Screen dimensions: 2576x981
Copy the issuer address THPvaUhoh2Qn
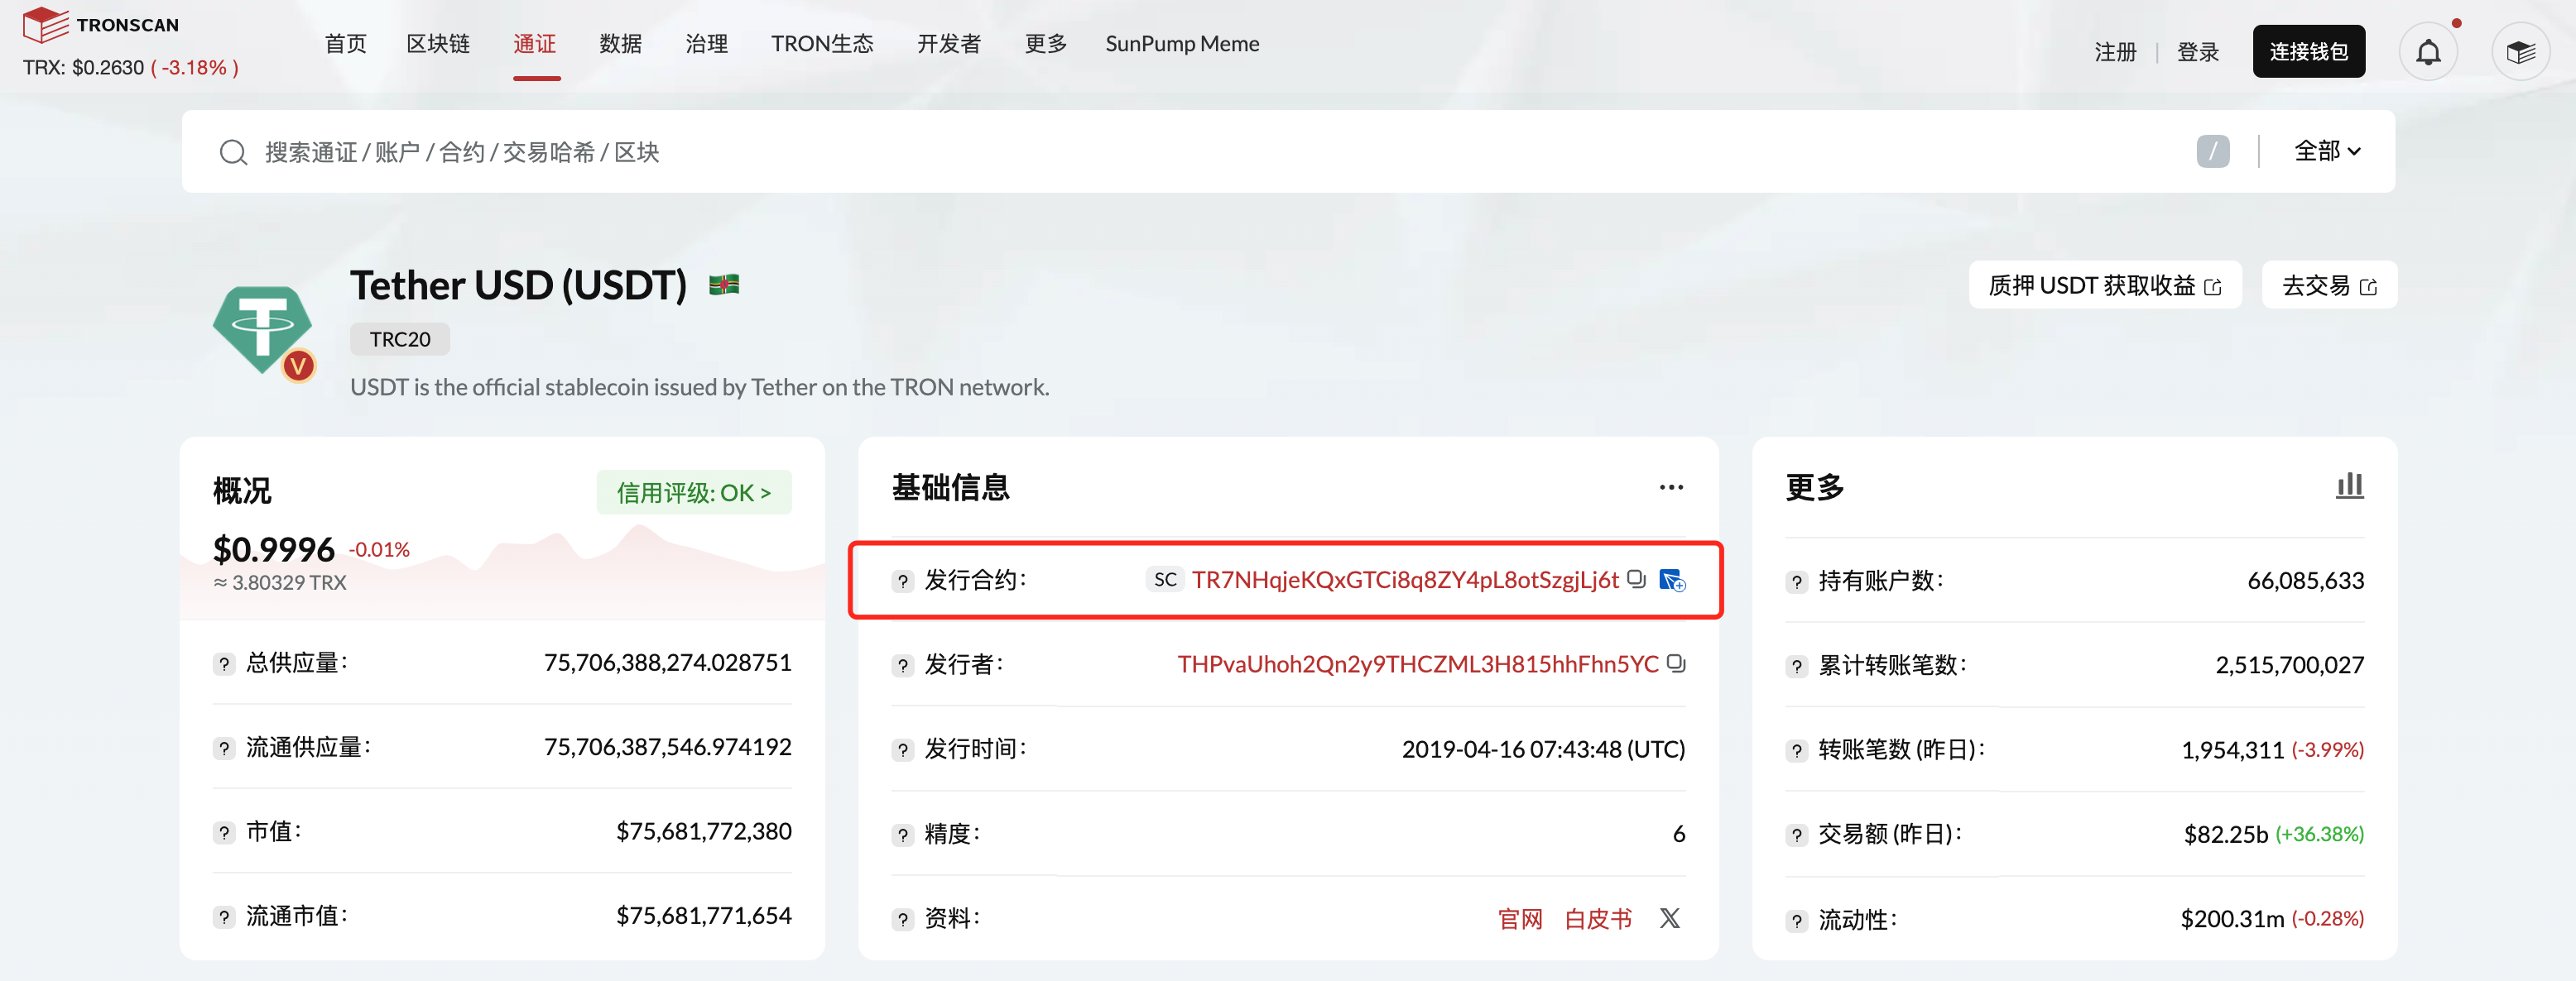[x=1676, y=663]
